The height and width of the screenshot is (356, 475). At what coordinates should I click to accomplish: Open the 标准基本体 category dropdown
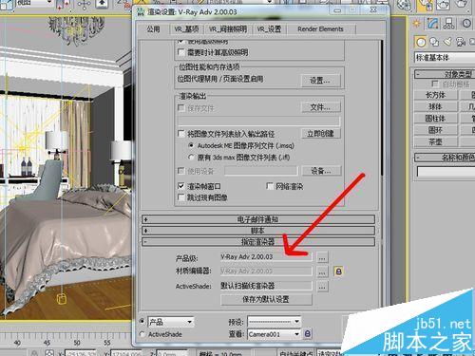click(445, 58)
